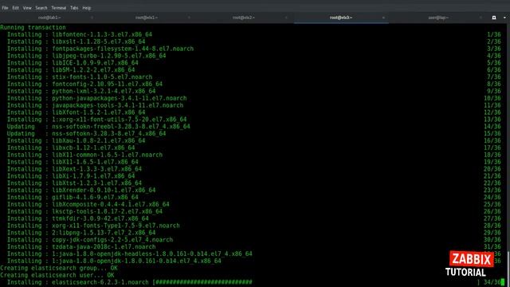
Task: Click the 20/36 progress counter
Action: point(492,169)
